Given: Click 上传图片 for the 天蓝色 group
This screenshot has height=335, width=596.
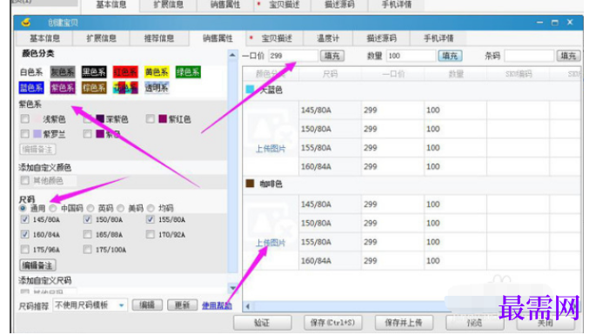Looking at the screenshot, I should pos(271,149).
